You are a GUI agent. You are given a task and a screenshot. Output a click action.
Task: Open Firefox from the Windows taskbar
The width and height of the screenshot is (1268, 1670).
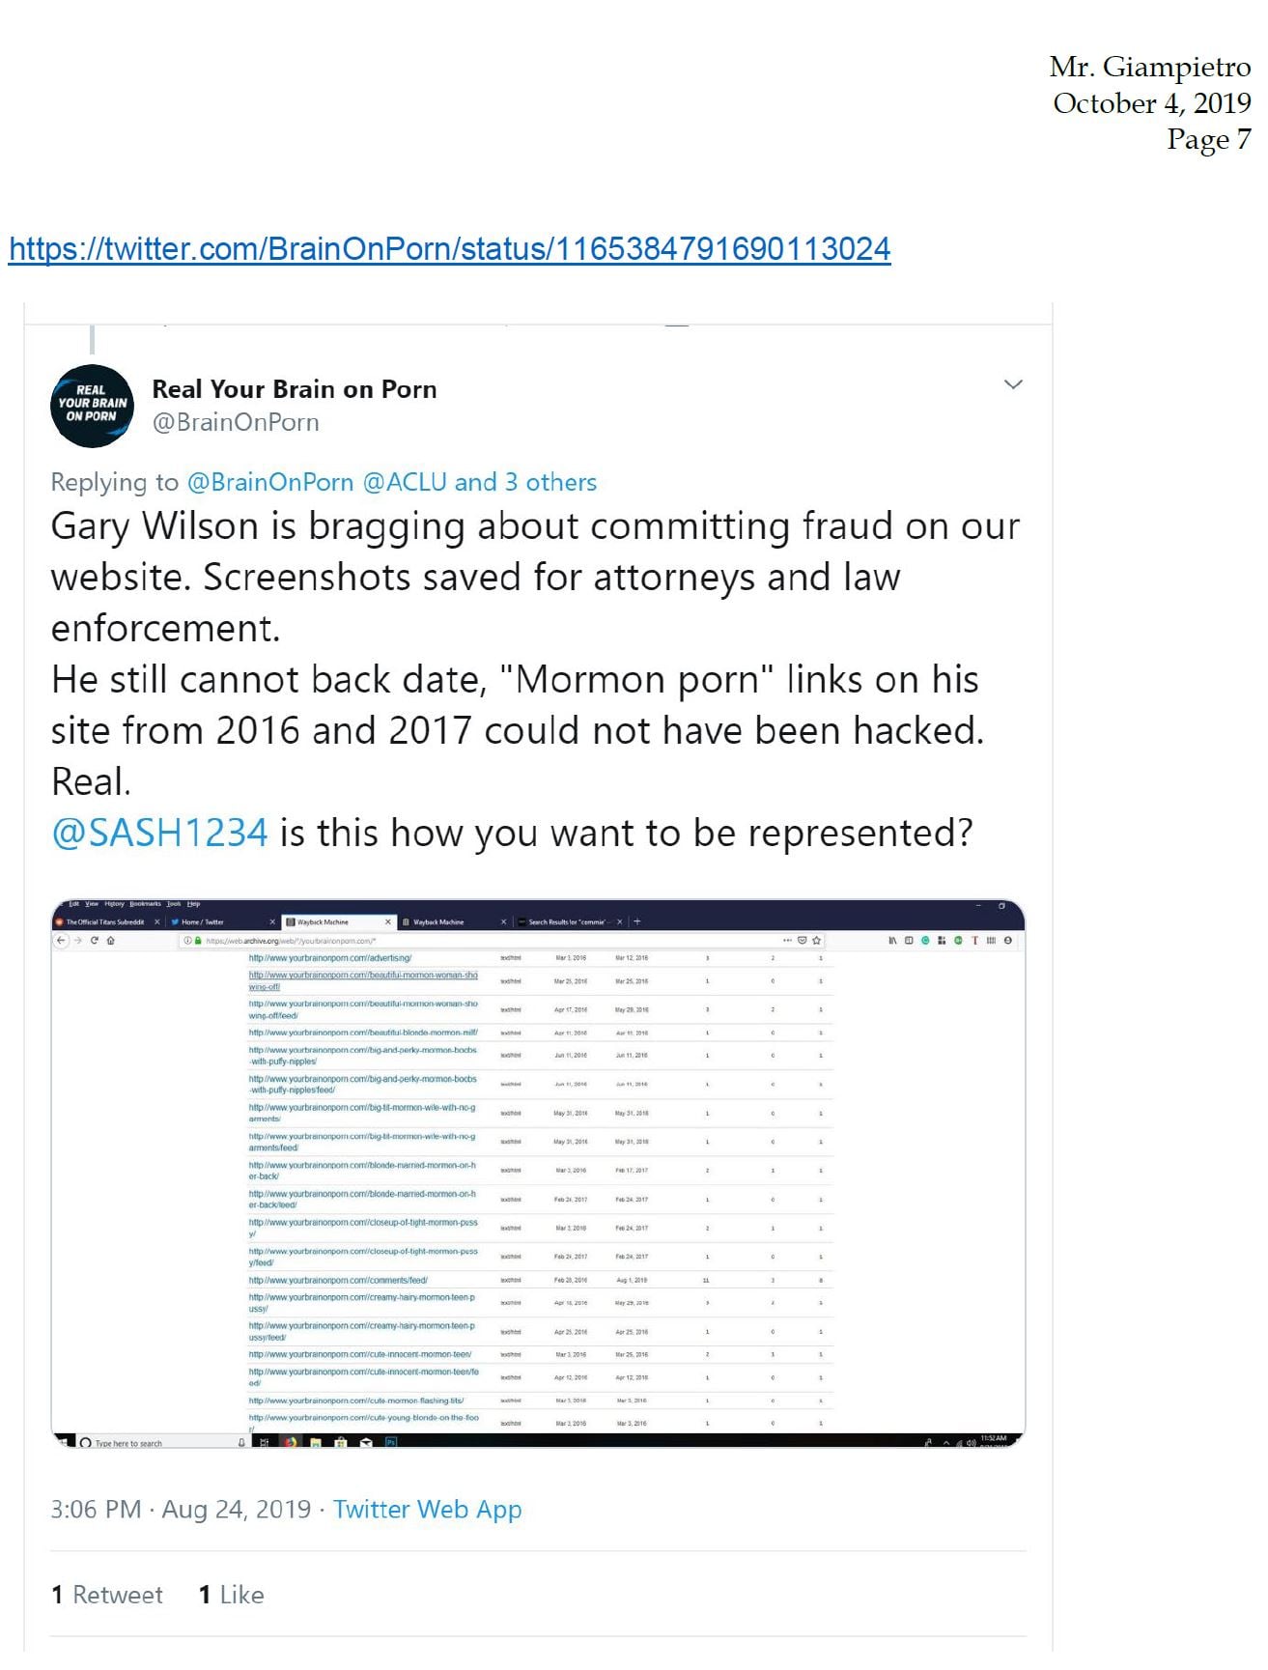(x=289, y=1442)
